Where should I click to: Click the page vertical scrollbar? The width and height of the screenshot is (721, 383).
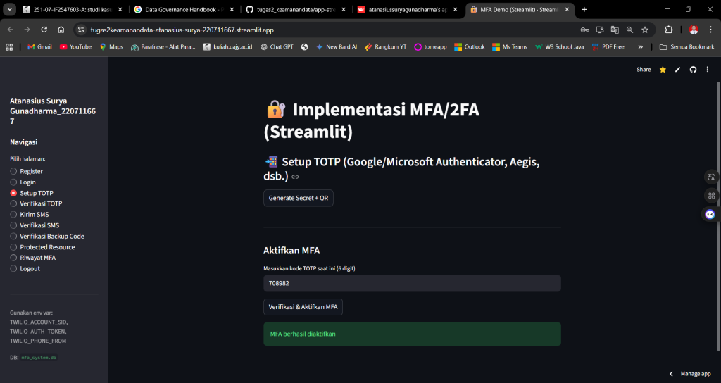click(x=718, y=216)
